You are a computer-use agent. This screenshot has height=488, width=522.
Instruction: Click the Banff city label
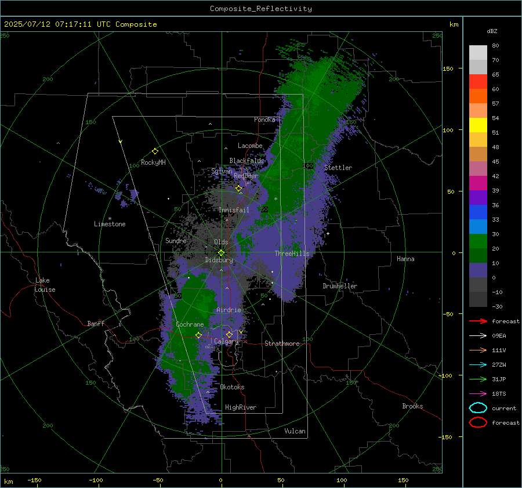pos(96,324)
